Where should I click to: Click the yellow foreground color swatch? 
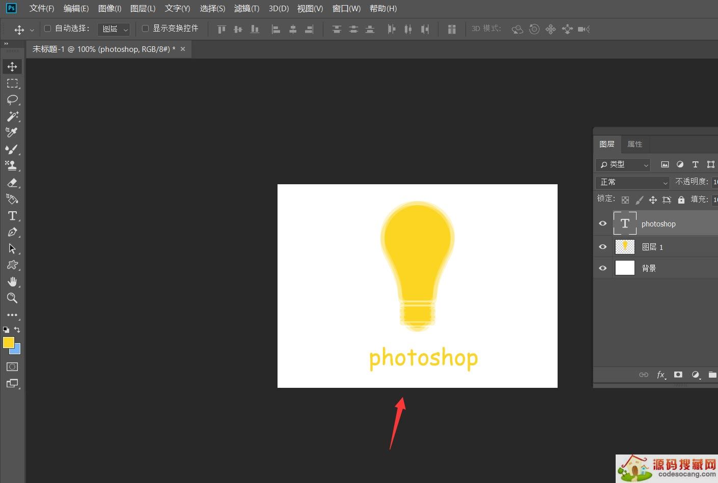click(x=8, y=343)
